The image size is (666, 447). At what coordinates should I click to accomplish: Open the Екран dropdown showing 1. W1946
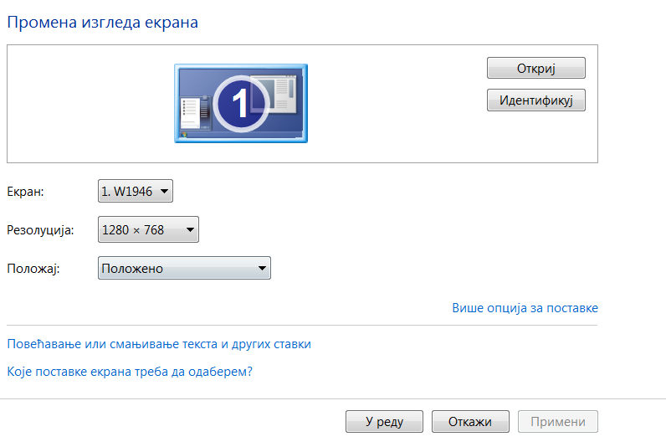click(x=136, y=192)
